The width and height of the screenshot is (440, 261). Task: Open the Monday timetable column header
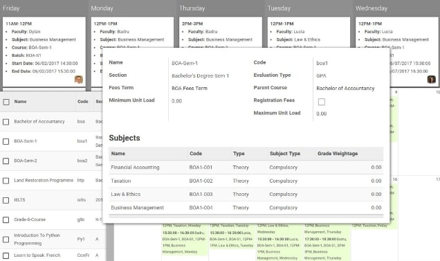pos(102,8)
